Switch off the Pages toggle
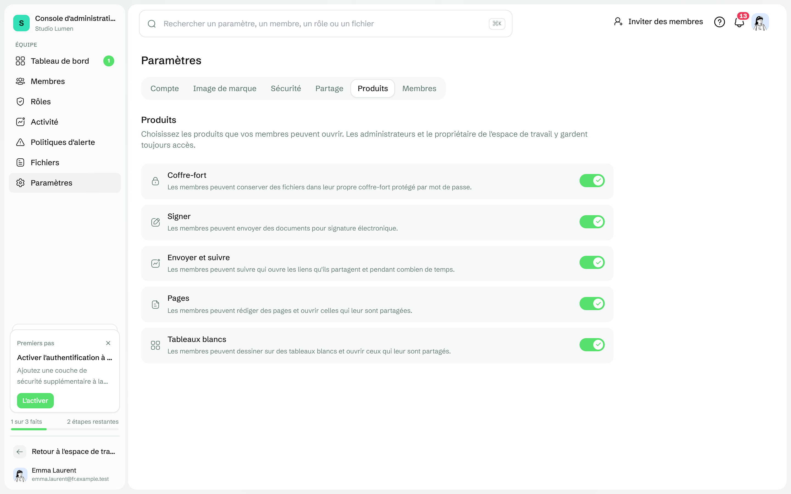This screenshot has width=791, height=494. tap(592, 304)
